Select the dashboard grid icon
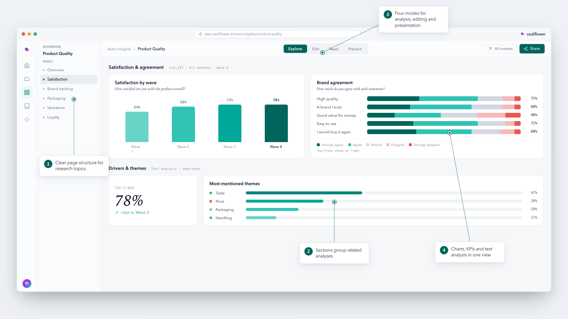Screen dimensions: 568x319 click(27, 92)
